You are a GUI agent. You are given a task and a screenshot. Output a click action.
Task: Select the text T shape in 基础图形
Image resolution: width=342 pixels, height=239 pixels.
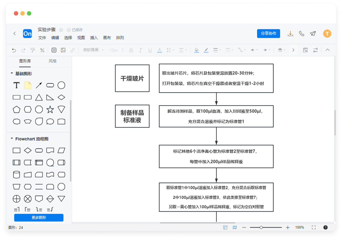17,86
